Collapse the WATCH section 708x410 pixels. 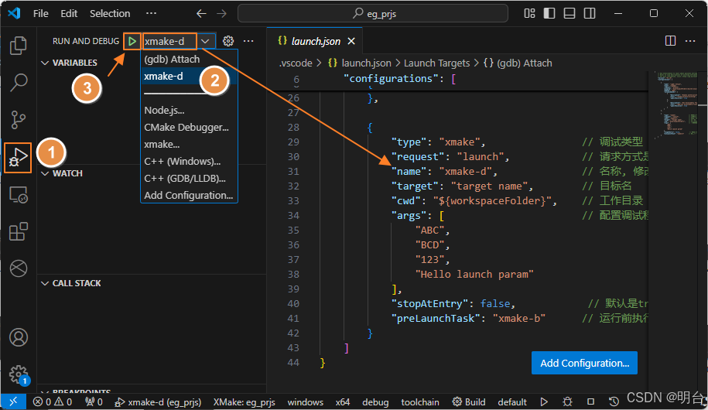(x=63, y=173)
